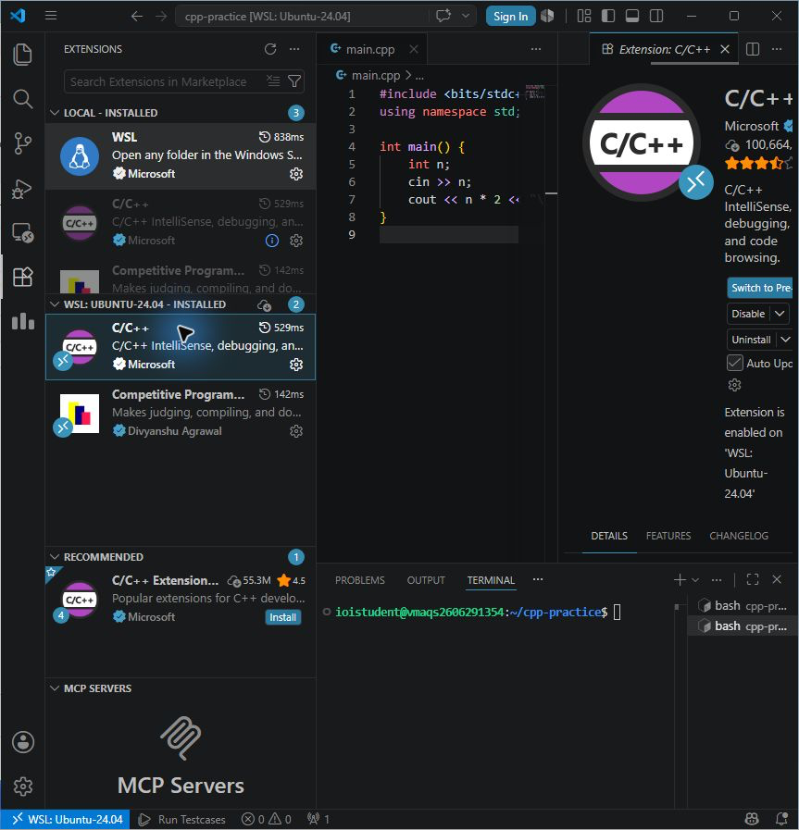Customize layout icon in title bar
The width and height of the screenshot is (799, 830).
click(583, 16)
